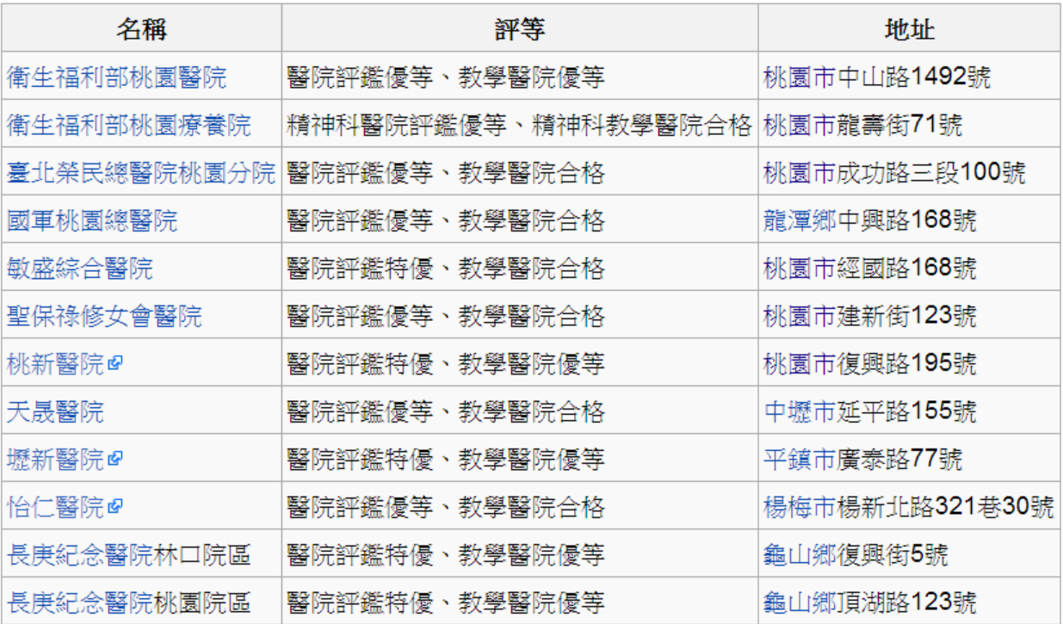The height and width of the screenshot is (624, 1063).
Task: Click rating cell of 桃新醫院 row
Action: (520, 364)
